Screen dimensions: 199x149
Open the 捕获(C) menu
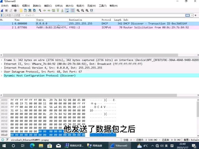pos(48,6)
